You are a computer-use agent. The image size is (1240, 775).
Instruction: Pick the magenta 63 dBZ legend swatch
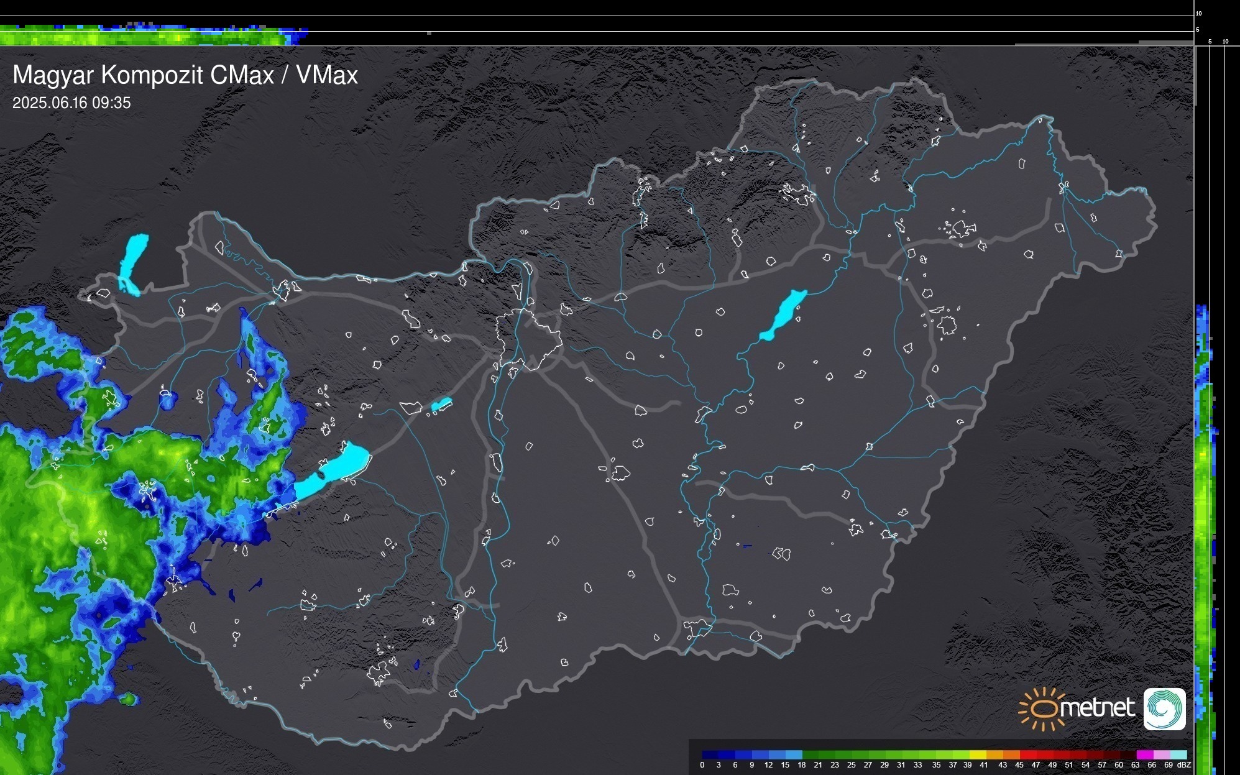[1145, 754]
